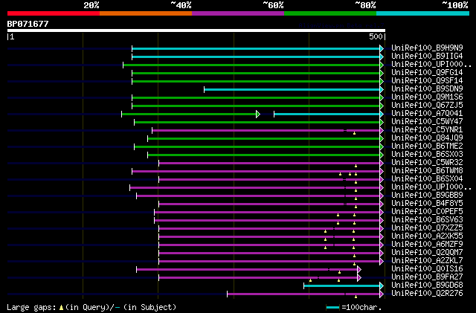This screenshot has width=476, height=313.
Task: Open the UniRef100_B9H9N9 hit label
Action: [x=427, y=48]
